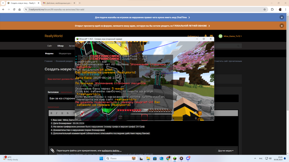Click the browser address bar URL
This screenshot has width=289, height=162.
pos(57,10)
